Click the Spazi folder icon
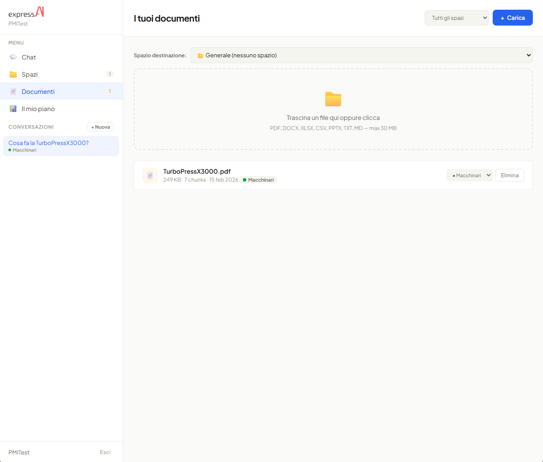Viewport: 543px width, 462px height. click(x=13, y=75)
